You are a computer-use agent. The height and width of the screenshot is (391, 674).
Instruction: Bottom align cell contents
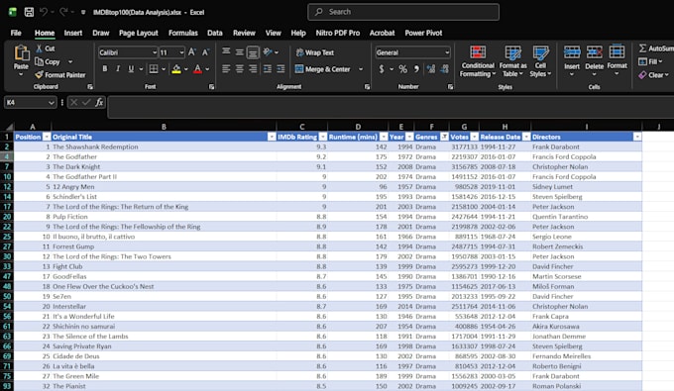(x=253, y=52)
